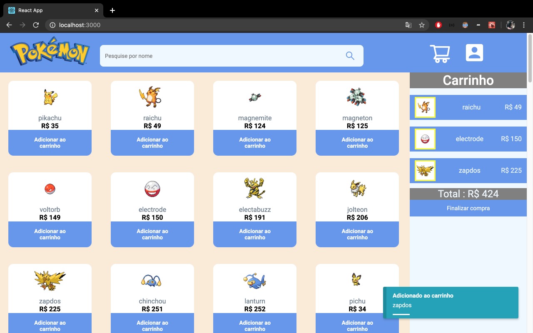Click the zapdos sprite in product grid
The image size is (533, 333).
click(x=50, y=280)
